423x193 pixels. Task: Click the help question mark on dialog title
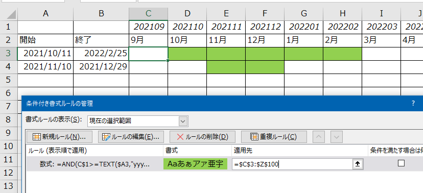(413, 103)
